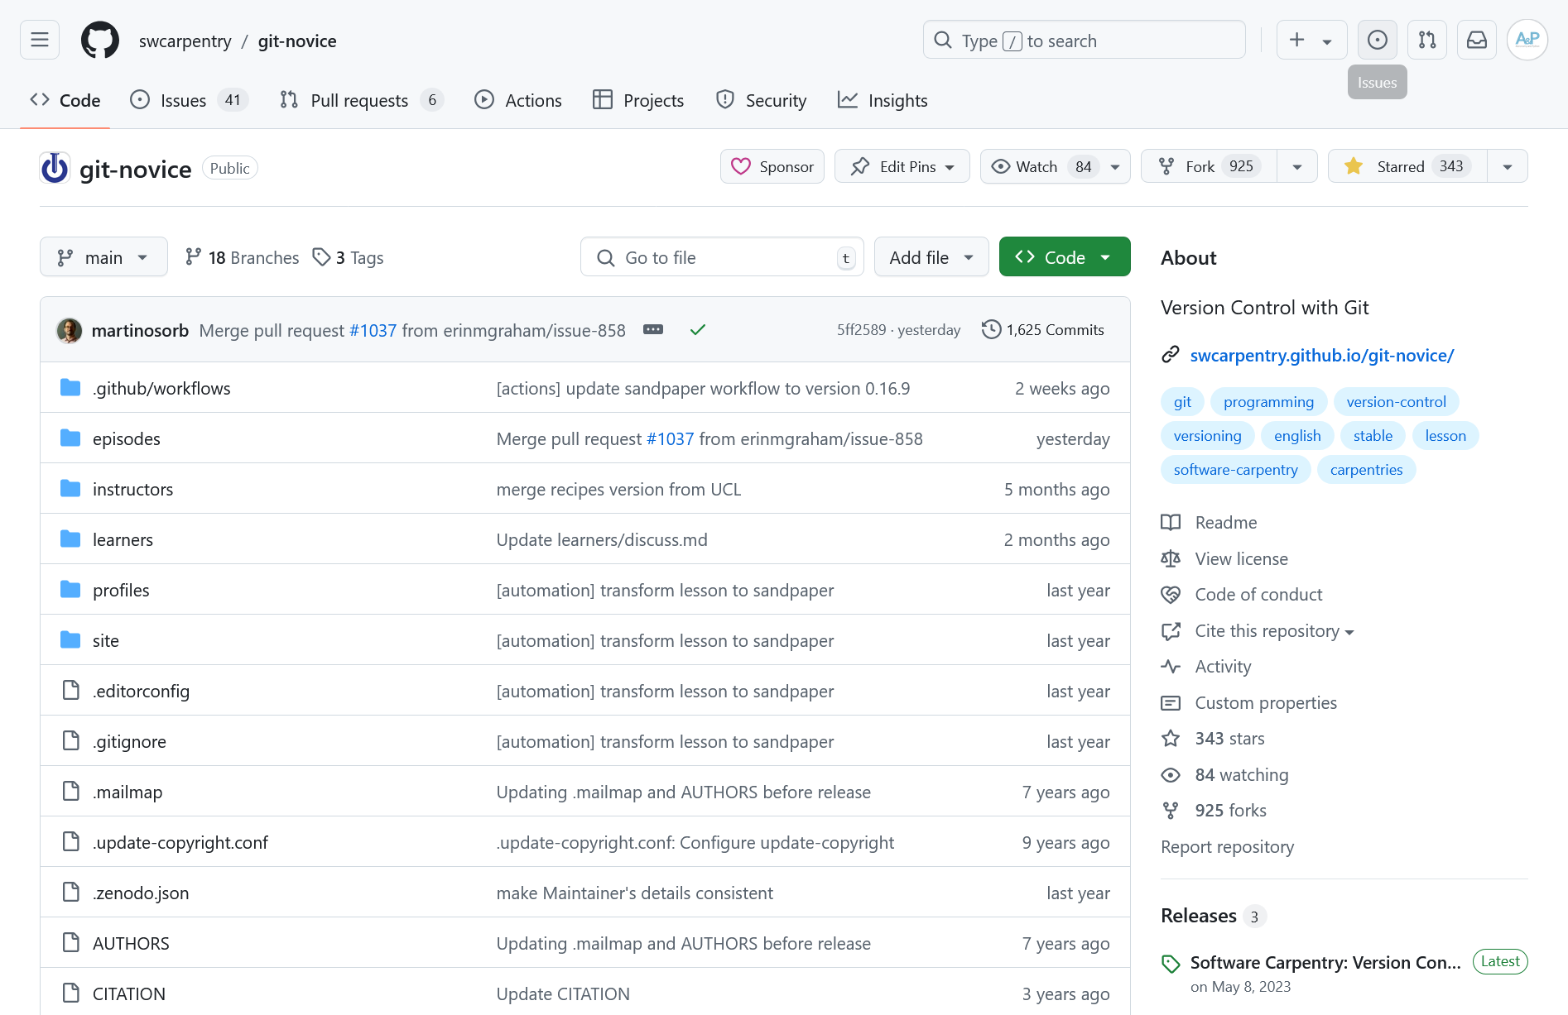This screenshot has height=1015, width=1568.
Task: Fork the git-novice repository
Action: pyautogui.click(x=1209, y=166)
